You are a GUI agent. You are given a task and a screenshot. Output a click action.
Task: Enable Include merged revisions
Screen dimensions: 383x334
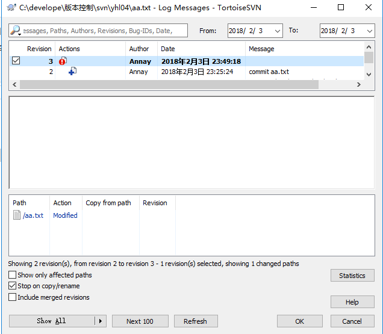(12, 297)
